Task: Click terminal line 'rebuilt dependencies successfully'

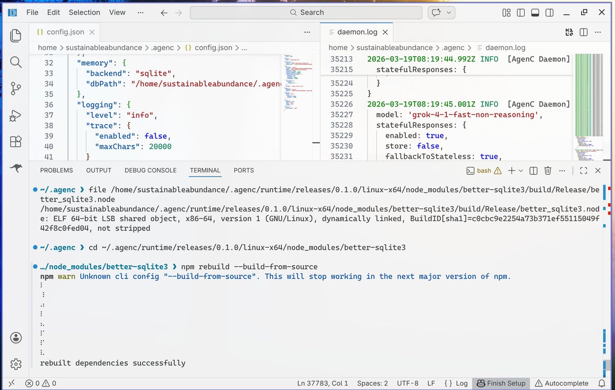Action: [113, 363]
